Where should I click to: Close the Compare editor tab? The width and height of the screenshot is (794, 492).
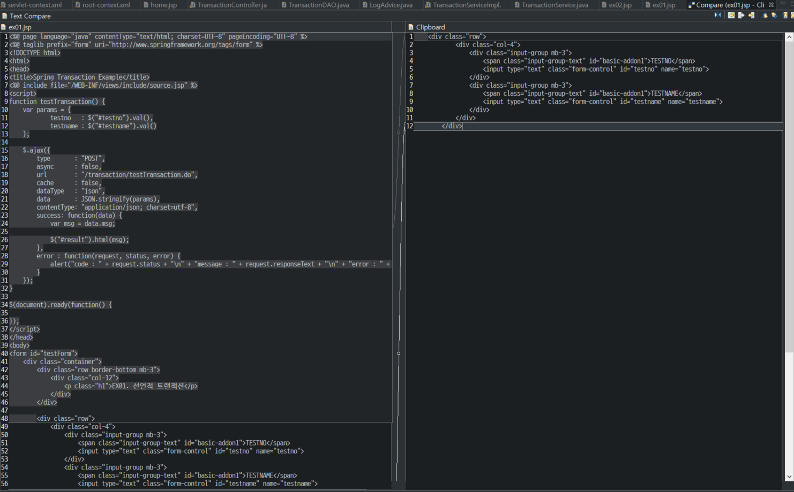[771, 5]
